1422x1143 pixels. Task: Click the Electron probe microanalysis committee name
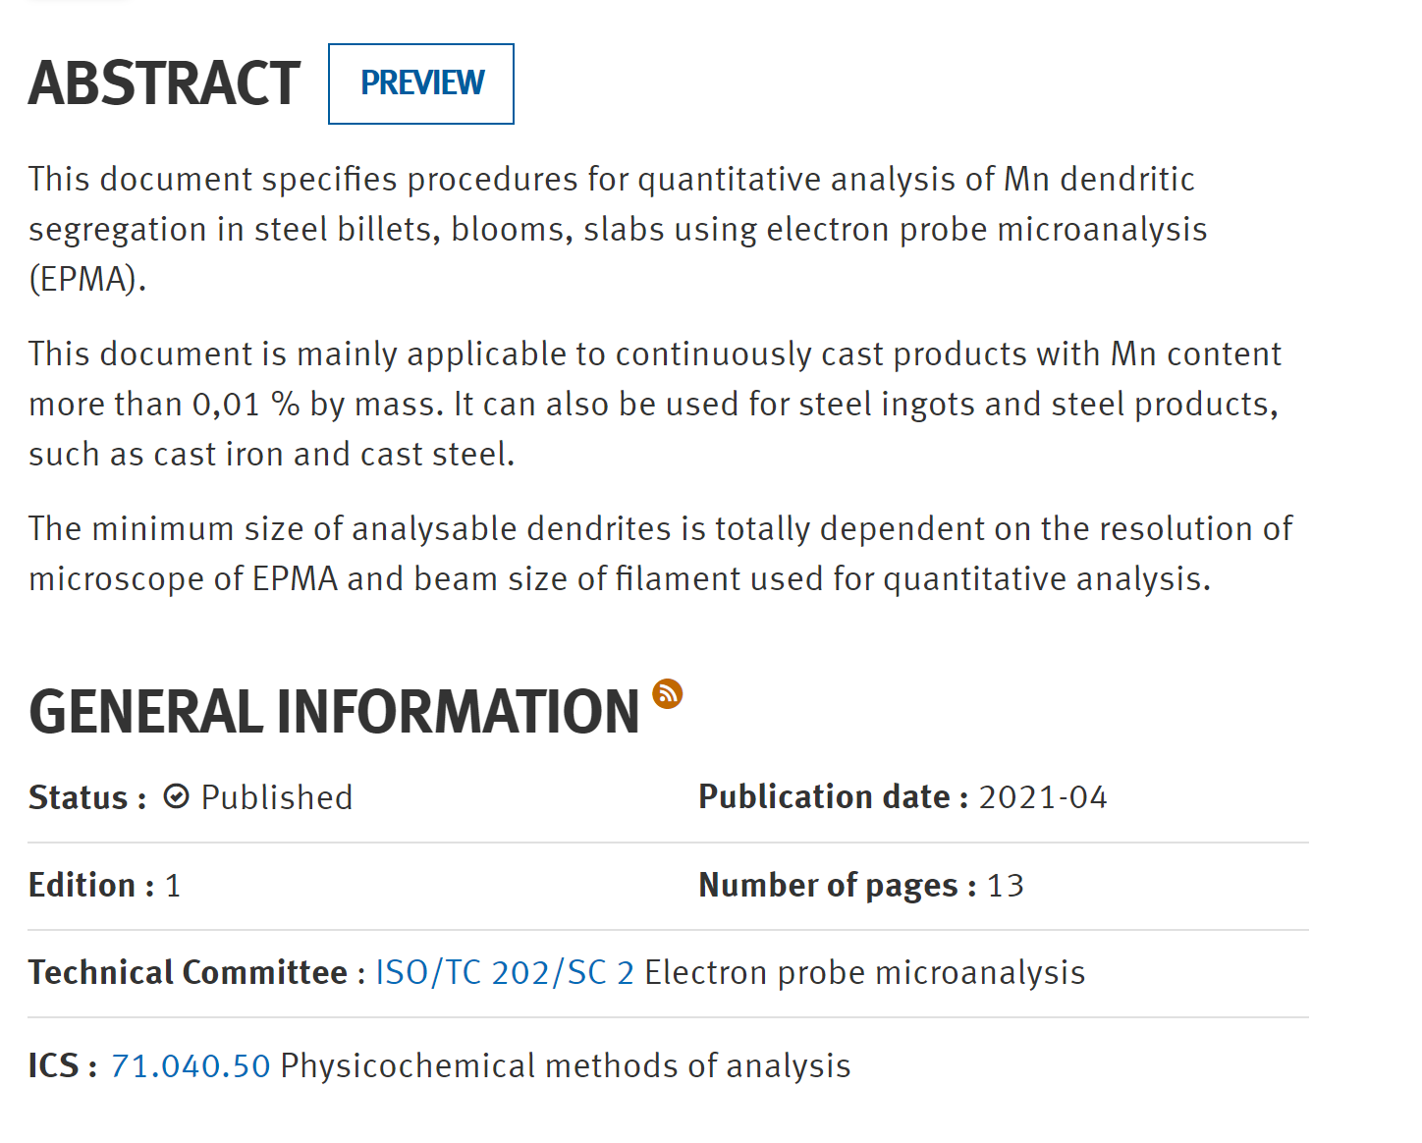[864, 972]
